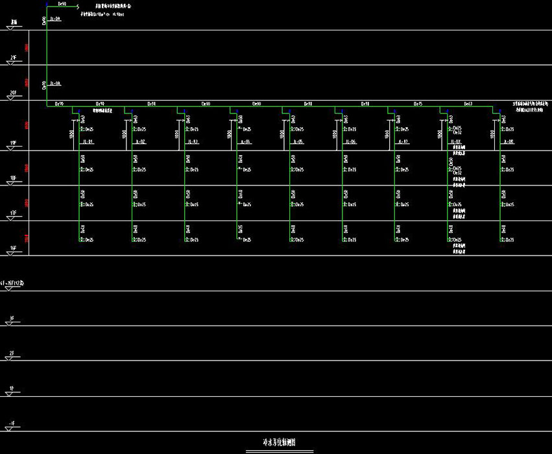
Task: Click the 21F floor level label
Action: 13,57
